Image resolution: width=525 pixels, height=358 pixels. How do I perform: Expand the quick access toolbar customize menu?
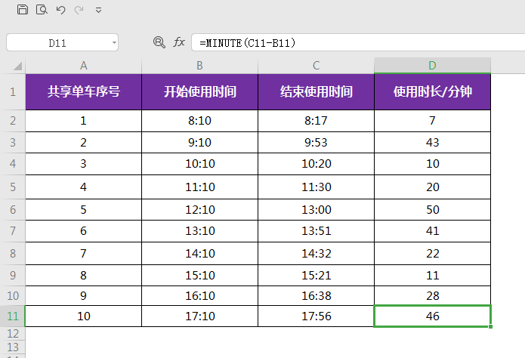pos(99,11)
